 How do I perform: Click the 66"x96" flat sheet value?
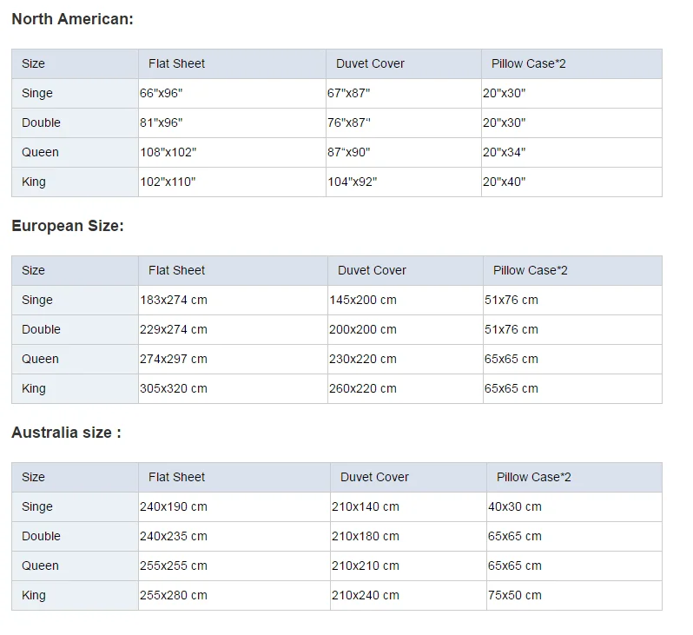(162, 93)
